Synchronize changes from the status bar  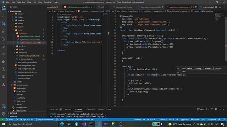pos(17,120)
